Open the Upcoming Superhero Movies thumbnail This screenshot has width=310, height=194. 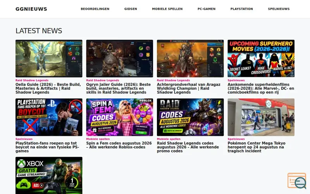click(x=261, y=59)
